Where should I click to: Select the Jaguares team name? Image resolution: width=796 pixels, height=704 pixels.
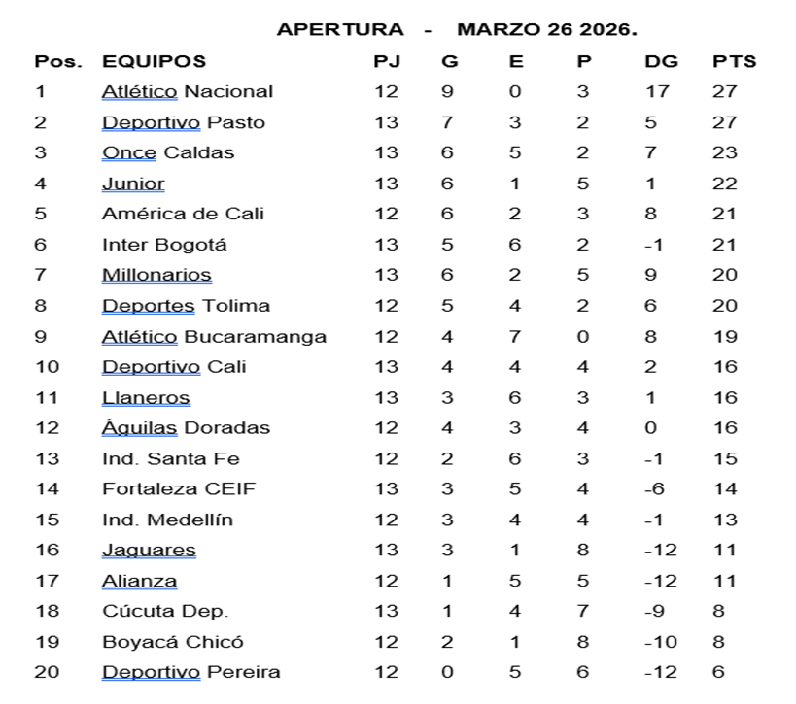point(149,551)
